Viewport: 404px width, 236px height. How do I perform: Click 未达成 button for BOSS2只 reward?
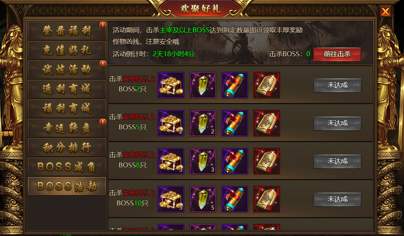tap(338, 85)
